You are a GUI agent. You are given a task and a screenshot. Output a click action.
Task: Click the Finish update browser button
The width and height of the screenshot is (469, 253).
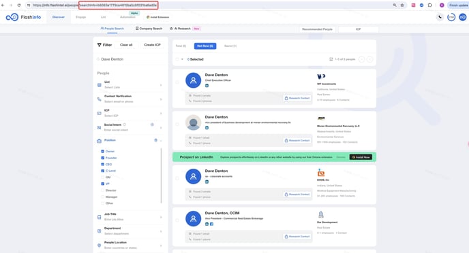pyautogui.click(x=458, y=5)
